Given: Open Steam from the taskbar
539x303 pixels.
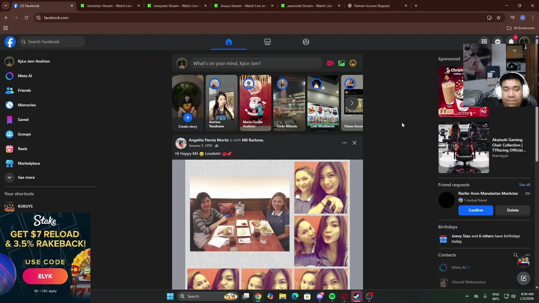Looking at the screenshot, I should coord(357,296).
